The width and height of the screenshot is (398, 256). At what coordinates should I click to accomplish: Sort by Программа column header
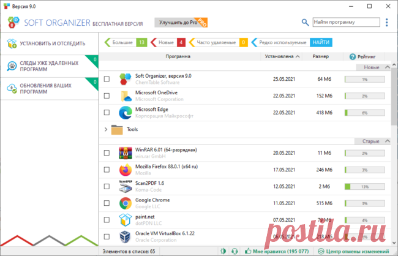coord(178,56)
